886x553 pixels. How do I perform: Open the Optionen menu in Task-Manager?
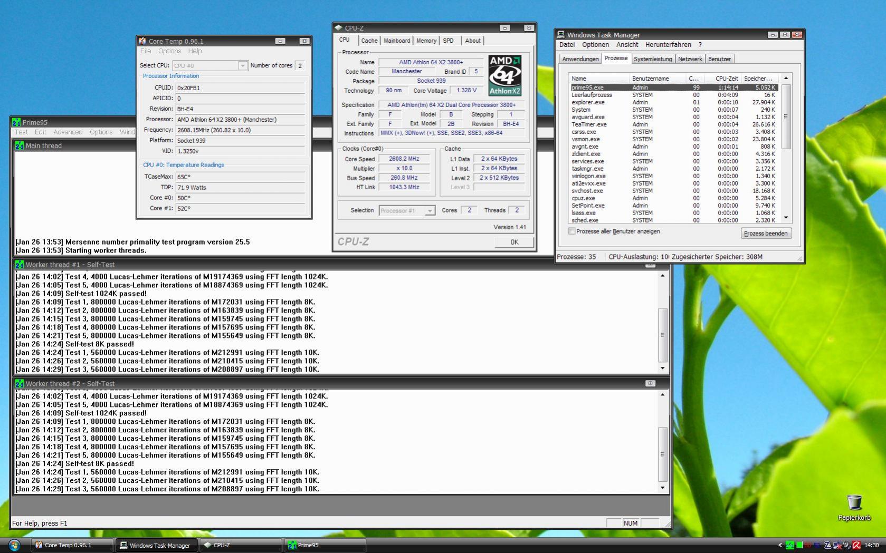tap(595, 45)
